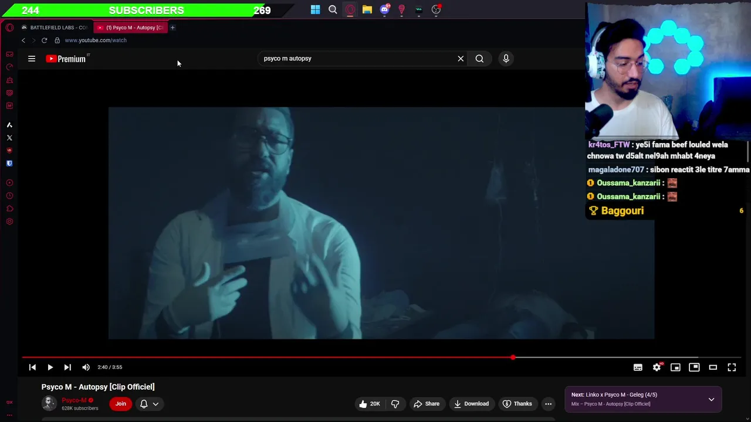751x422 pixels.
Task: Select the Psyco M - Autopsy tab
Action: coord(131,28)
